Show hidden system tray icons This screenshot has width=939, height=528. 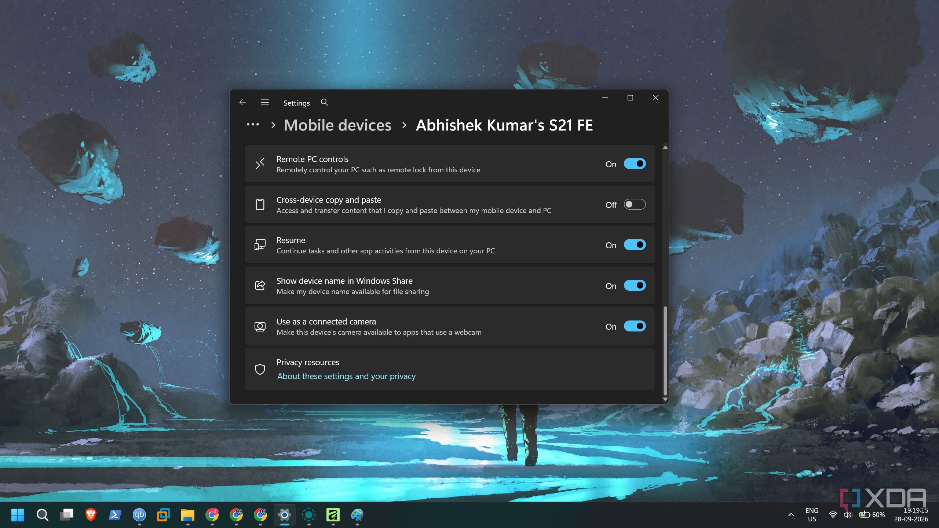[791, 515]
